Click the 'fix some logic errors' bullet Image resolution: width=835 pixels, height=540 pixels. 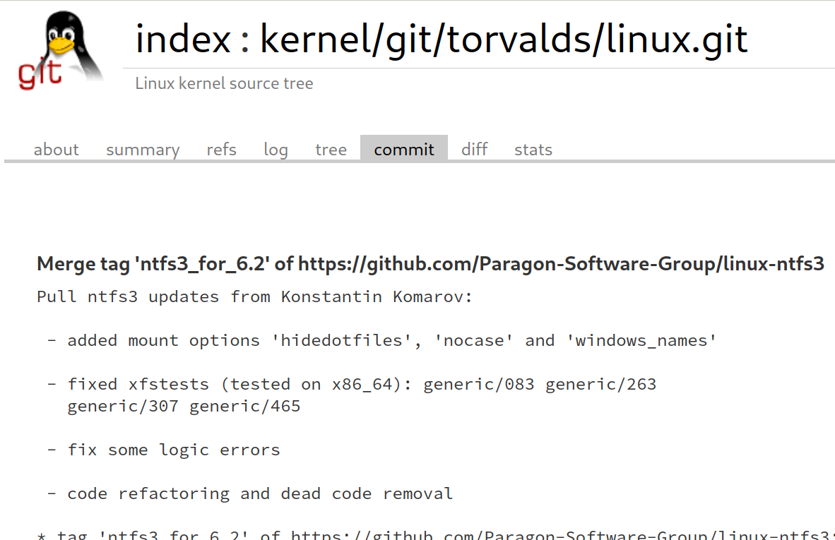[173, 450]
